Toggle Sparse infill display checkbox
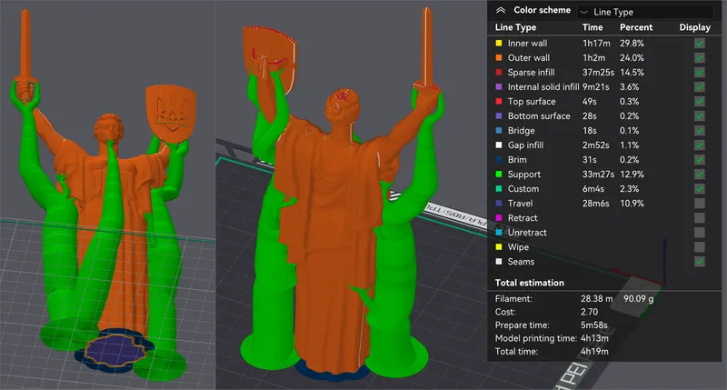The width and height of the screenshot is (727, 390). point(699,73)
